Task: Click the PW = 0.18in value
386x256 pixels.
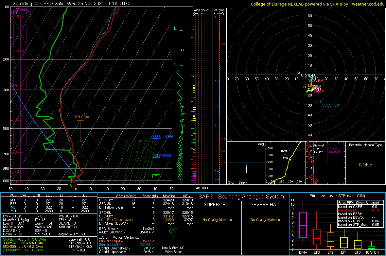Action: 12,216
